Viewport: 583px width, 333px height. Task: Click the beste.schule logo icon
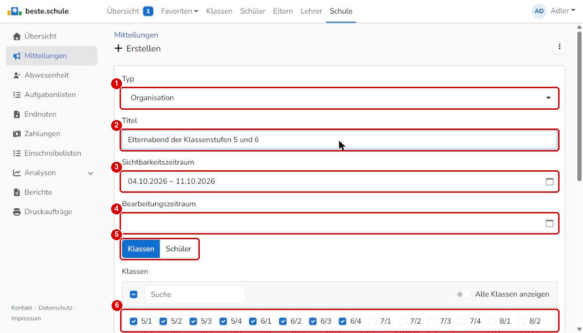pyautogui.click(x=15, y=11)
